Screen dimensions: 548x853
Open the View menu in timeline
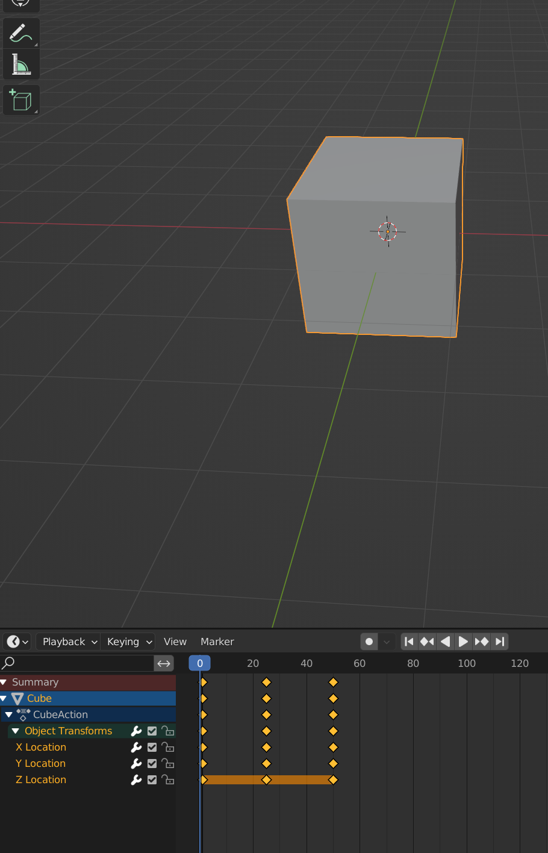[175, 642]
